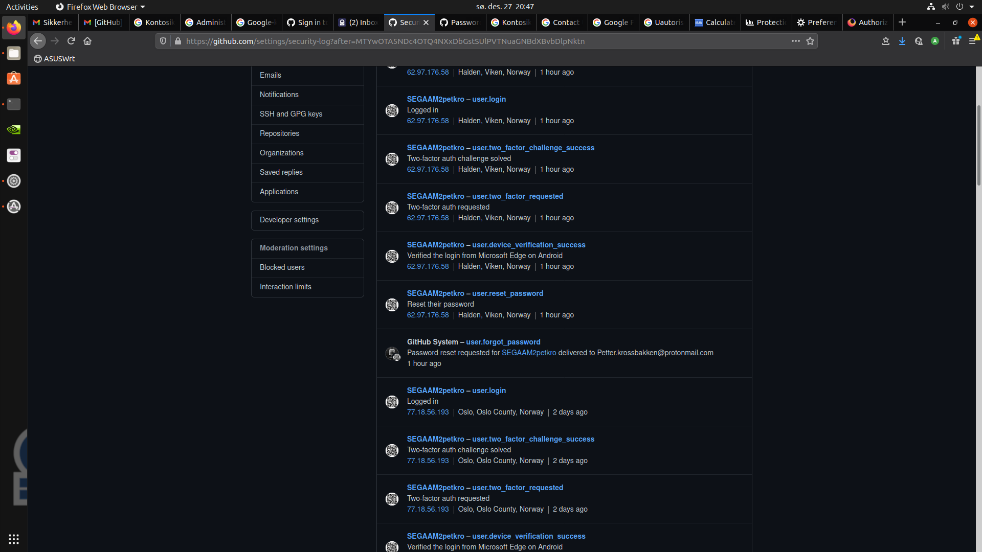Open the address bar ellipsis menu
Screen dimensions: 982x552
coord(795,41)
